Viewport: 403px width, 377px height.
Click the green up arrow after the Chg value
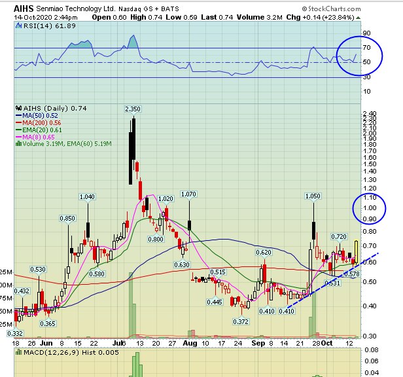[359, 18]
